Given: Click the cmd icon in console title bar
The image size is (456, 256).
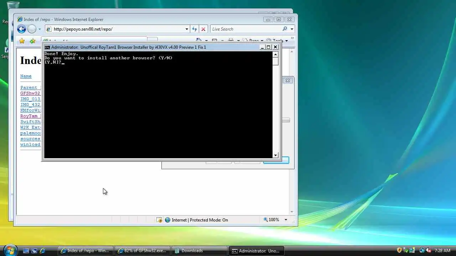Looking at the screenshot, I should pos(47,47).
